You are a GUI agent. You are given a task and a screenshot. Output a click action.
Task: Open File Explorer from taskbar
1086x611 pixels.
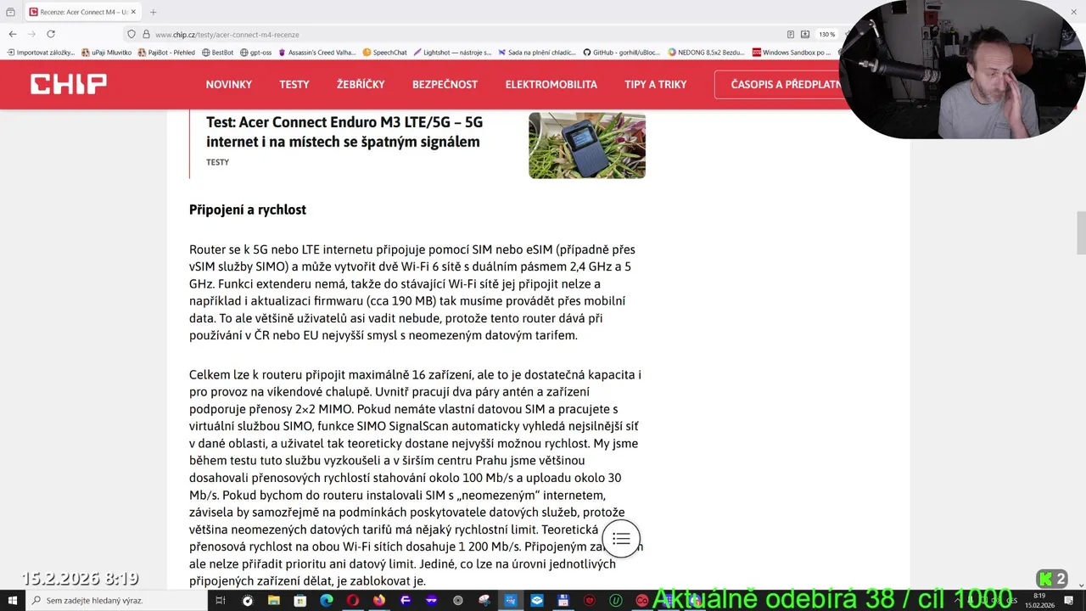(x=273, y=600)
